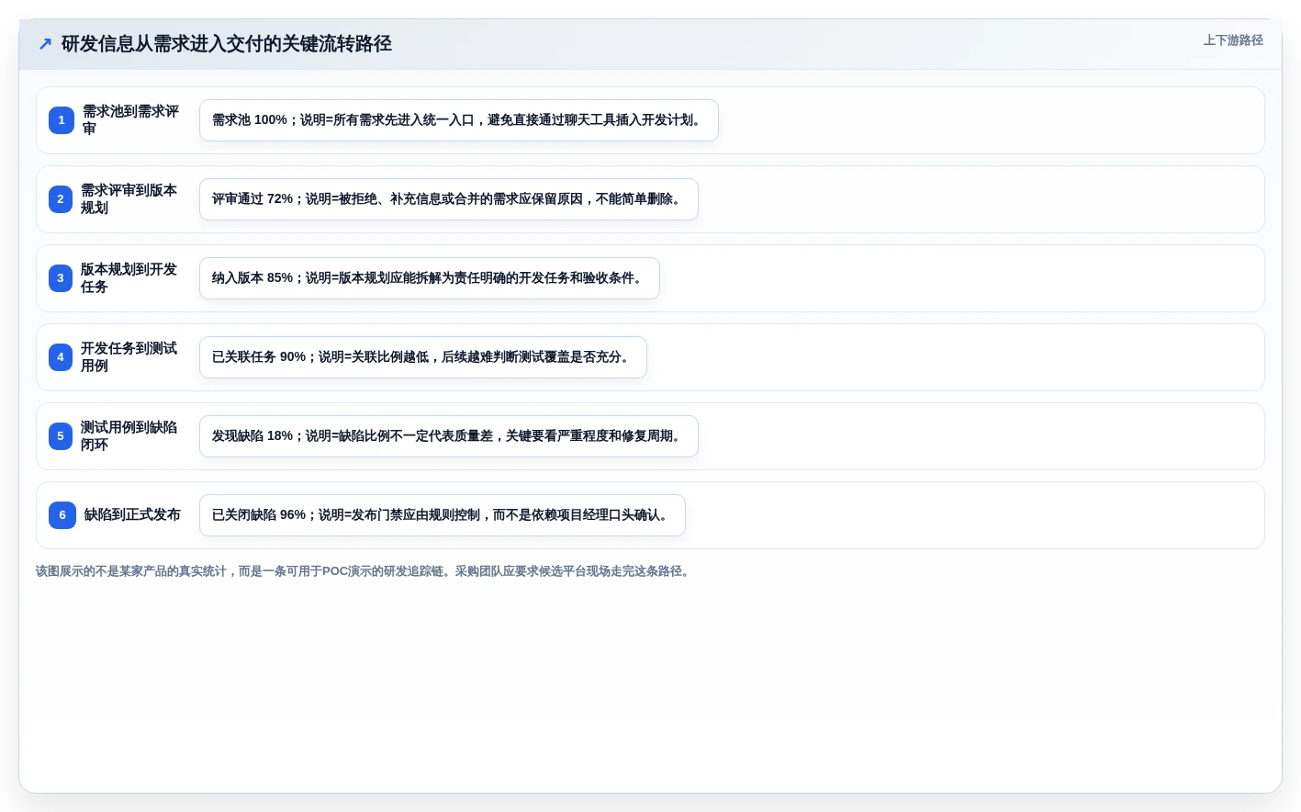This screenshot has width=1301, height=812.
Task: Click the 需求池 100% description box
Action: [459, 120]
